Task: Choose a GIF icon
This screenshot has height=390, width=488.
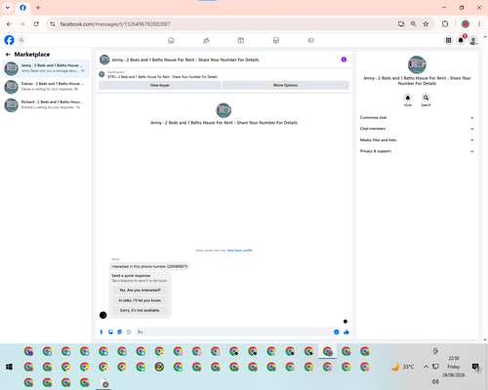Action: 129,331
